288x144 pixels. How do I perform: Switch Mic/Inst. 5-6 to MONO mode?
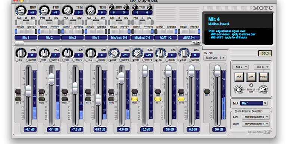(x=113, y=31)
